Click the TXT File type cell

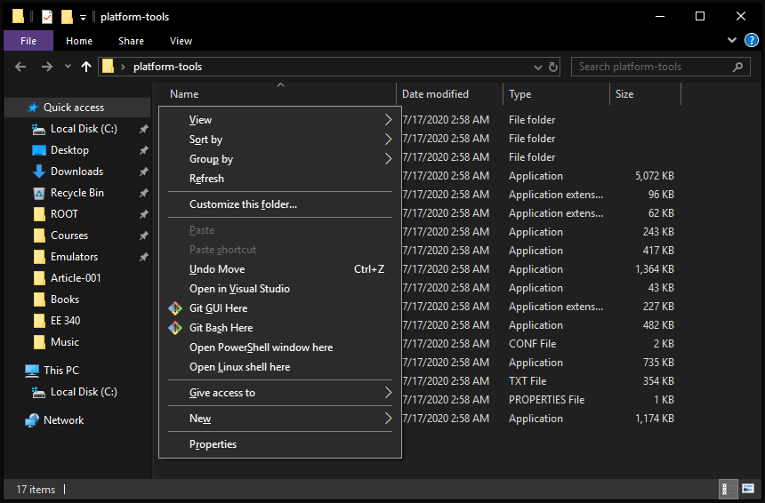pos(527,381)
